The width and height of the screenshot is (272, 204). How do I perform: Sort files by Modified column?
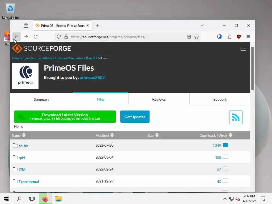pyautogui.click(x=105, y=135)
